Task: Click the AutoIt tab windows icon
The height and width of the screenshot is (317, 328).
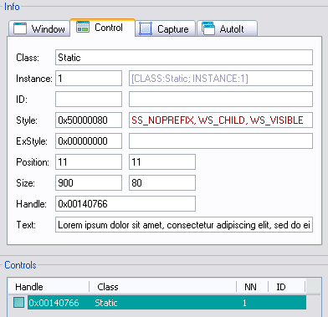Action: pos(208,28)
